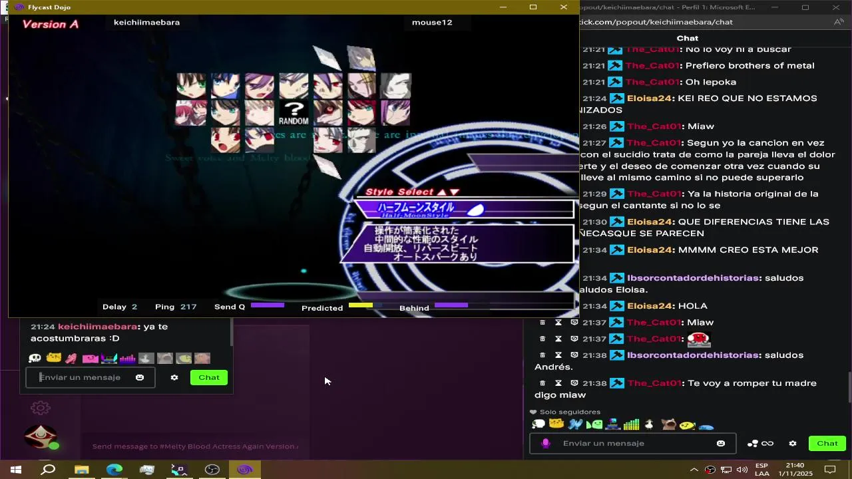Focus the 'Send message to #Melty Blood' box
852x479 pixels.
point(195,446)
